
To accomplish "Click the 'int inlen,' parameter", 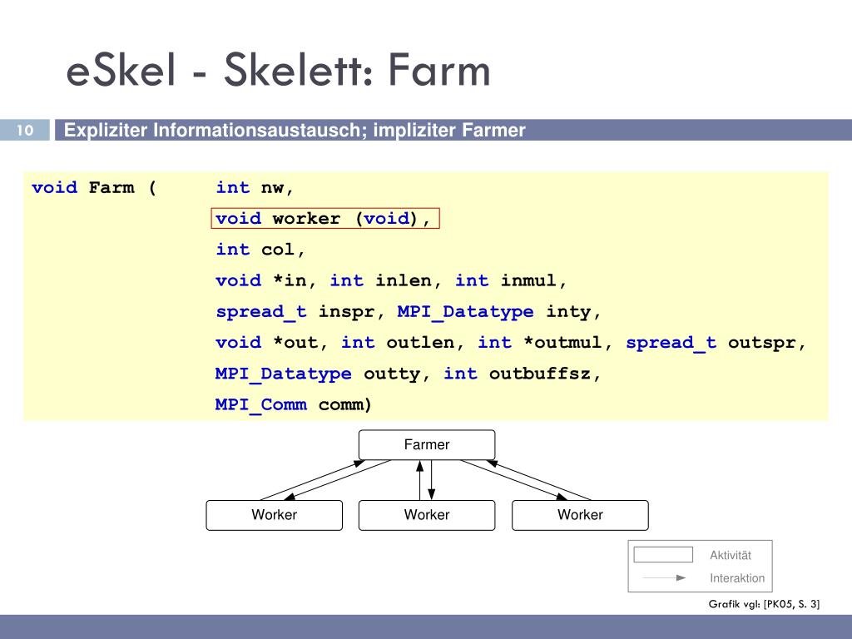I will (x=386, y=280).
